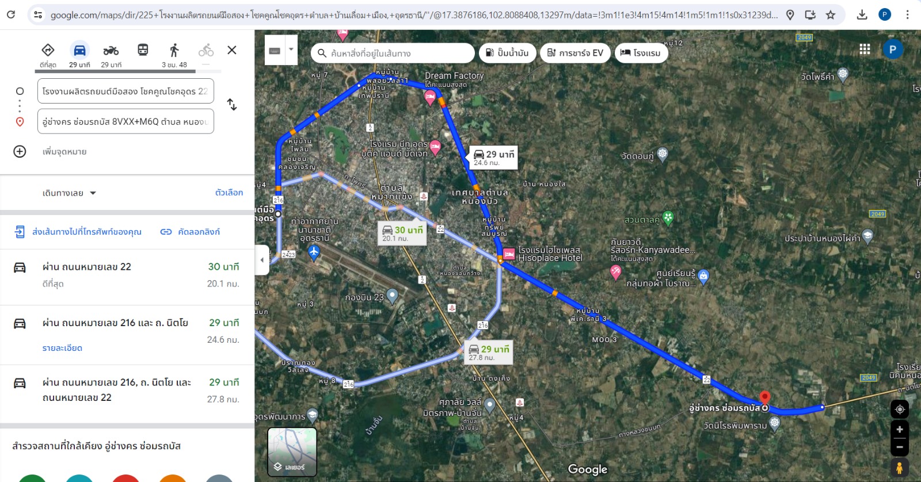Click the 29 นาที 27.8 กม. route label
This screenshot has height=482, width=921.
coord(489,352)
